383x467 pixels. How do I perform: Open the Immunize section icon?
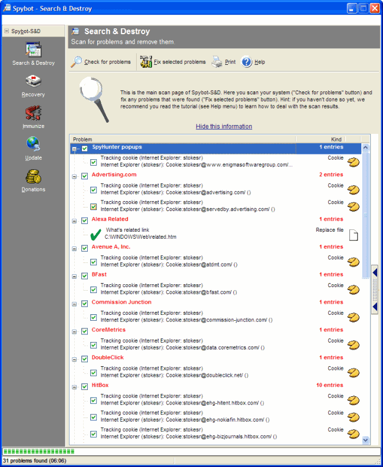[33, 114]
